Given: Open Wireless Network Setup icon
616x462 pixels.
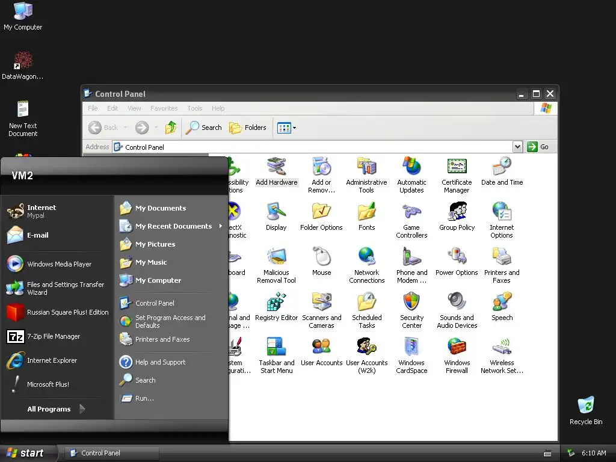Looking at the screenshot, I should [502, 356].
